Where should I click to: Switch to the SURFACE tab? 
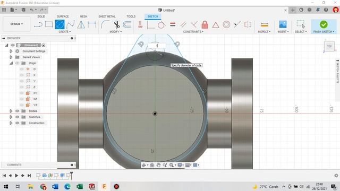pyautogui.click(x=63, y=16)
